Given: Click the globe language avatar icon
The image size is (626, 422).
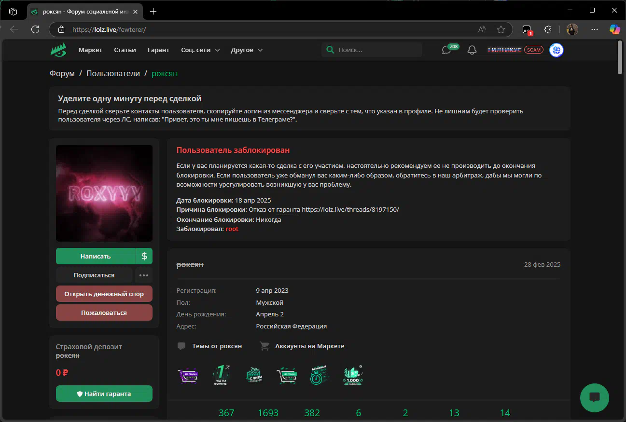Looking at the screenshot, I should click(x=556, y=50).
